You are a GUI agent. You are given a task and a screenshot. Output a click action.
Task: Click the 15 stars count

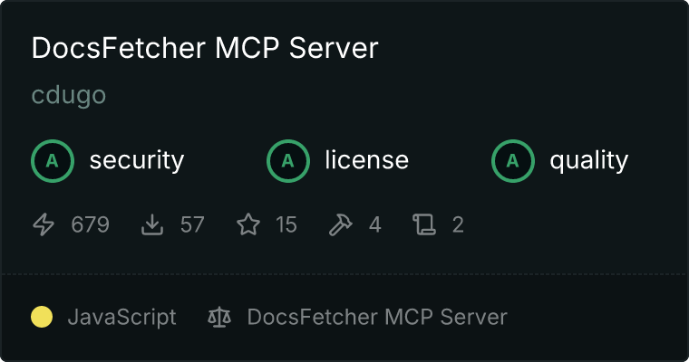pos(286,224)
